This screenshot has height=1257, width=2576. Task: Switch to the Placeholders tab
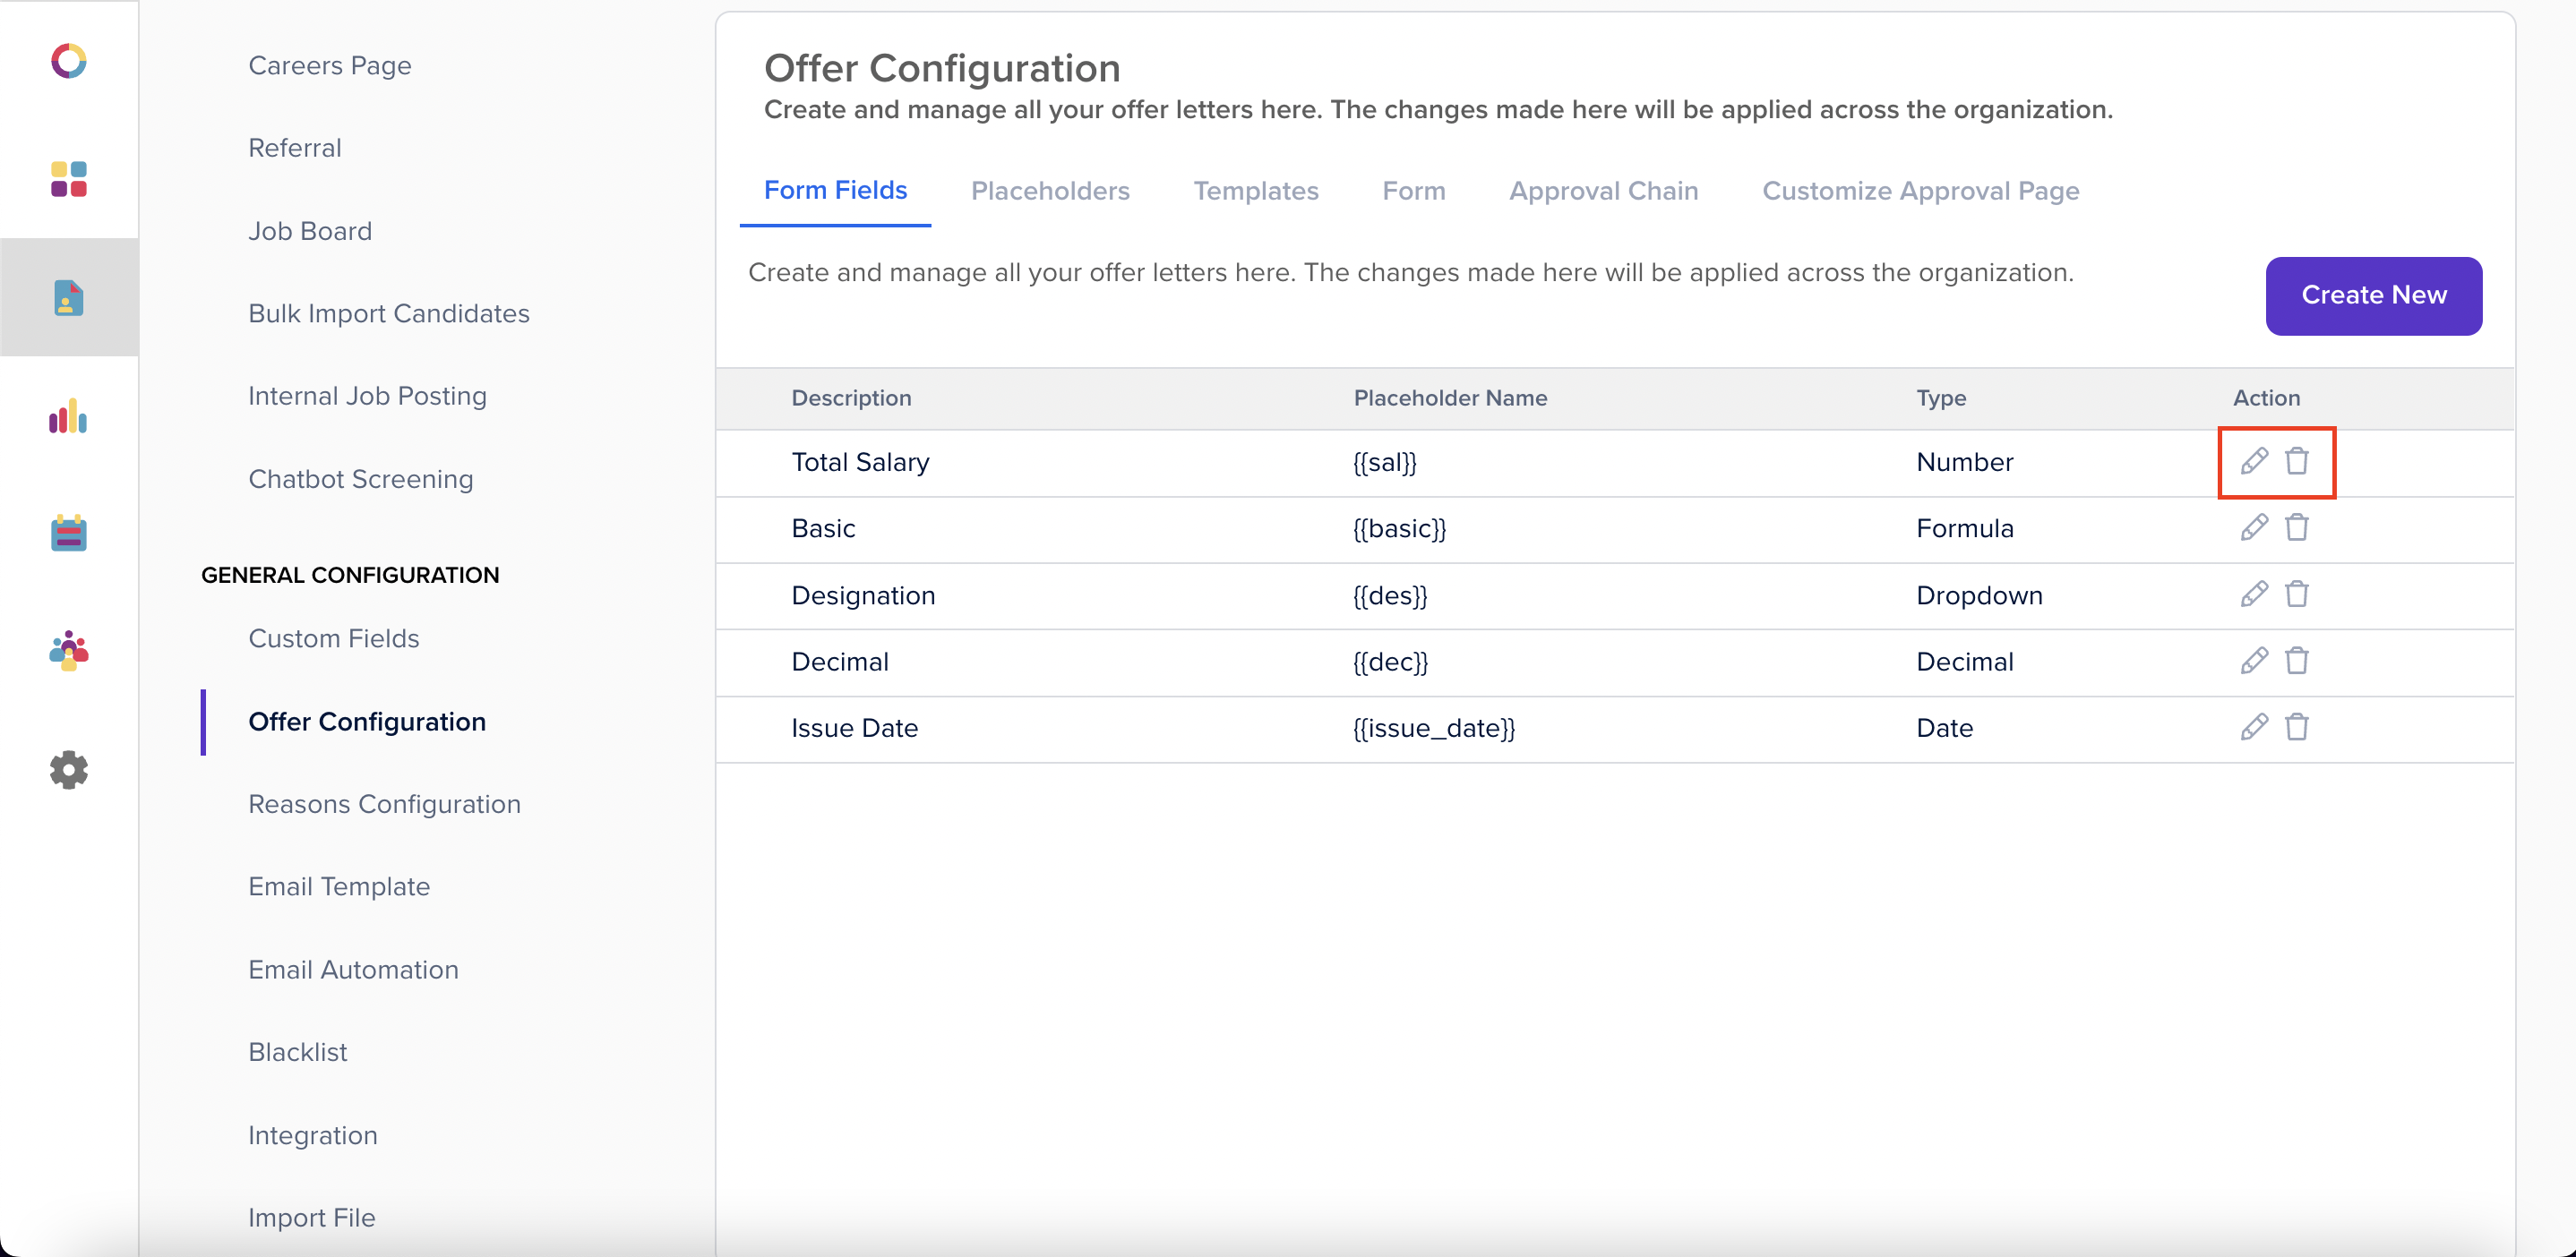(x=1050, y=190)
